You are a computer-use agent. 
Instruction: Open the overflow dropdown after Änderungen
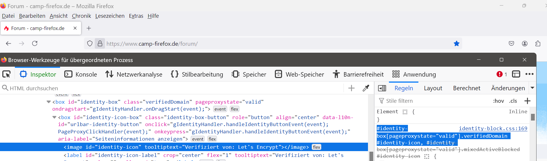(x=532, y=88)
